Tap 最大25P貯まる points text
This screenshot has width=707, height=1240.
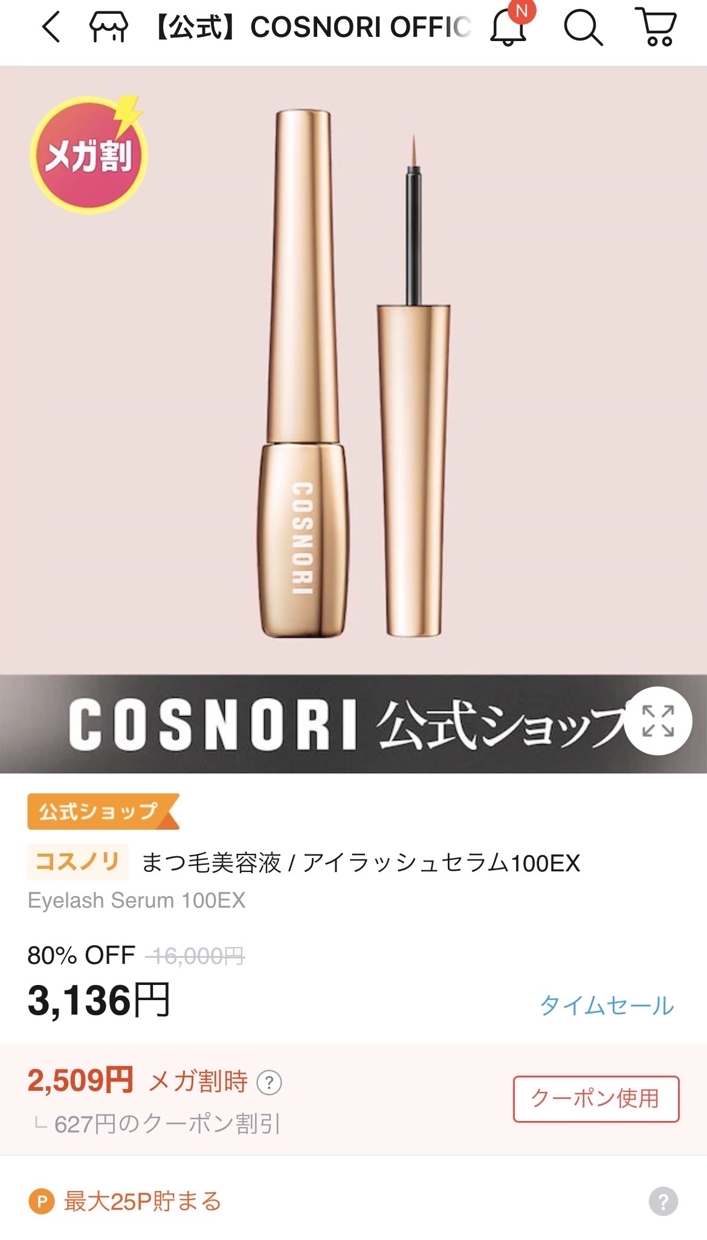tap(143, 1202)
